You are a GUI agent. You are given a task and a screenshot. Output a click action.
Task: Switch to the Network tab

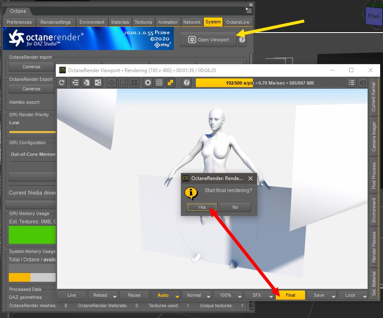[x=192, y=22]
